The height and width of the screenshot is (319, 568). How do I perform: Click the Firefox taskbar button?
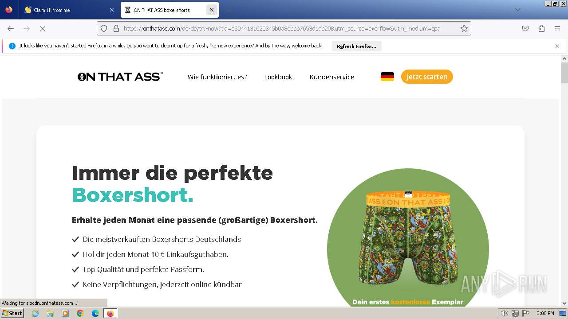coord(110,313)
